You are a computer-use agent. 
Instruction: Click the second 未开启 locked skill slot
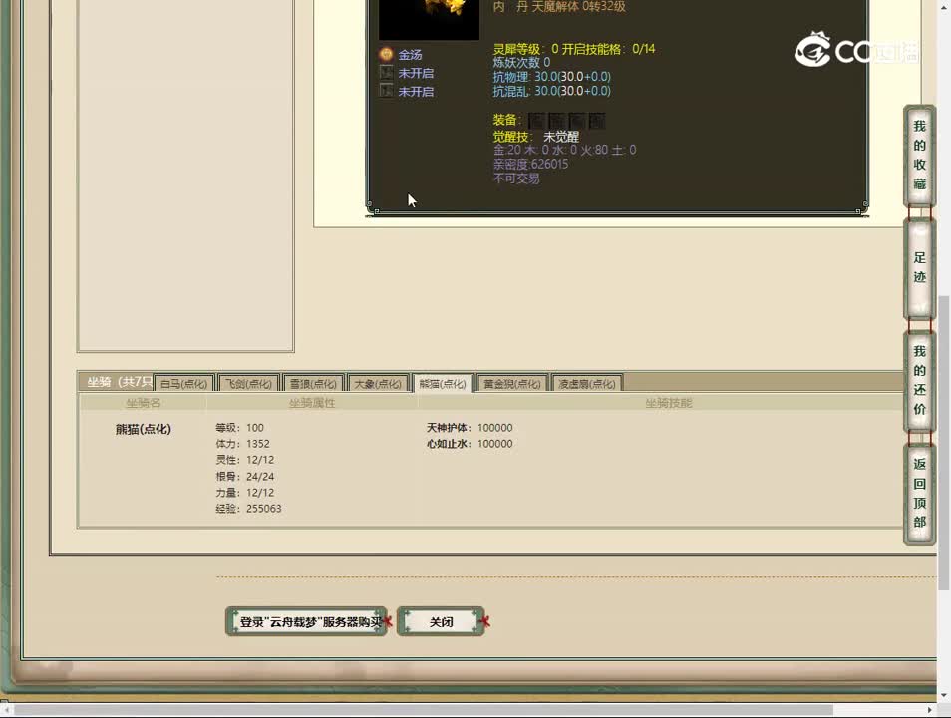(386, 91)
